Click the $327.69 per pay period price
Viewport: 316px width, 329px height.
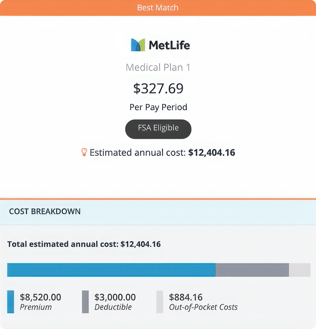[x=158, y=88]
